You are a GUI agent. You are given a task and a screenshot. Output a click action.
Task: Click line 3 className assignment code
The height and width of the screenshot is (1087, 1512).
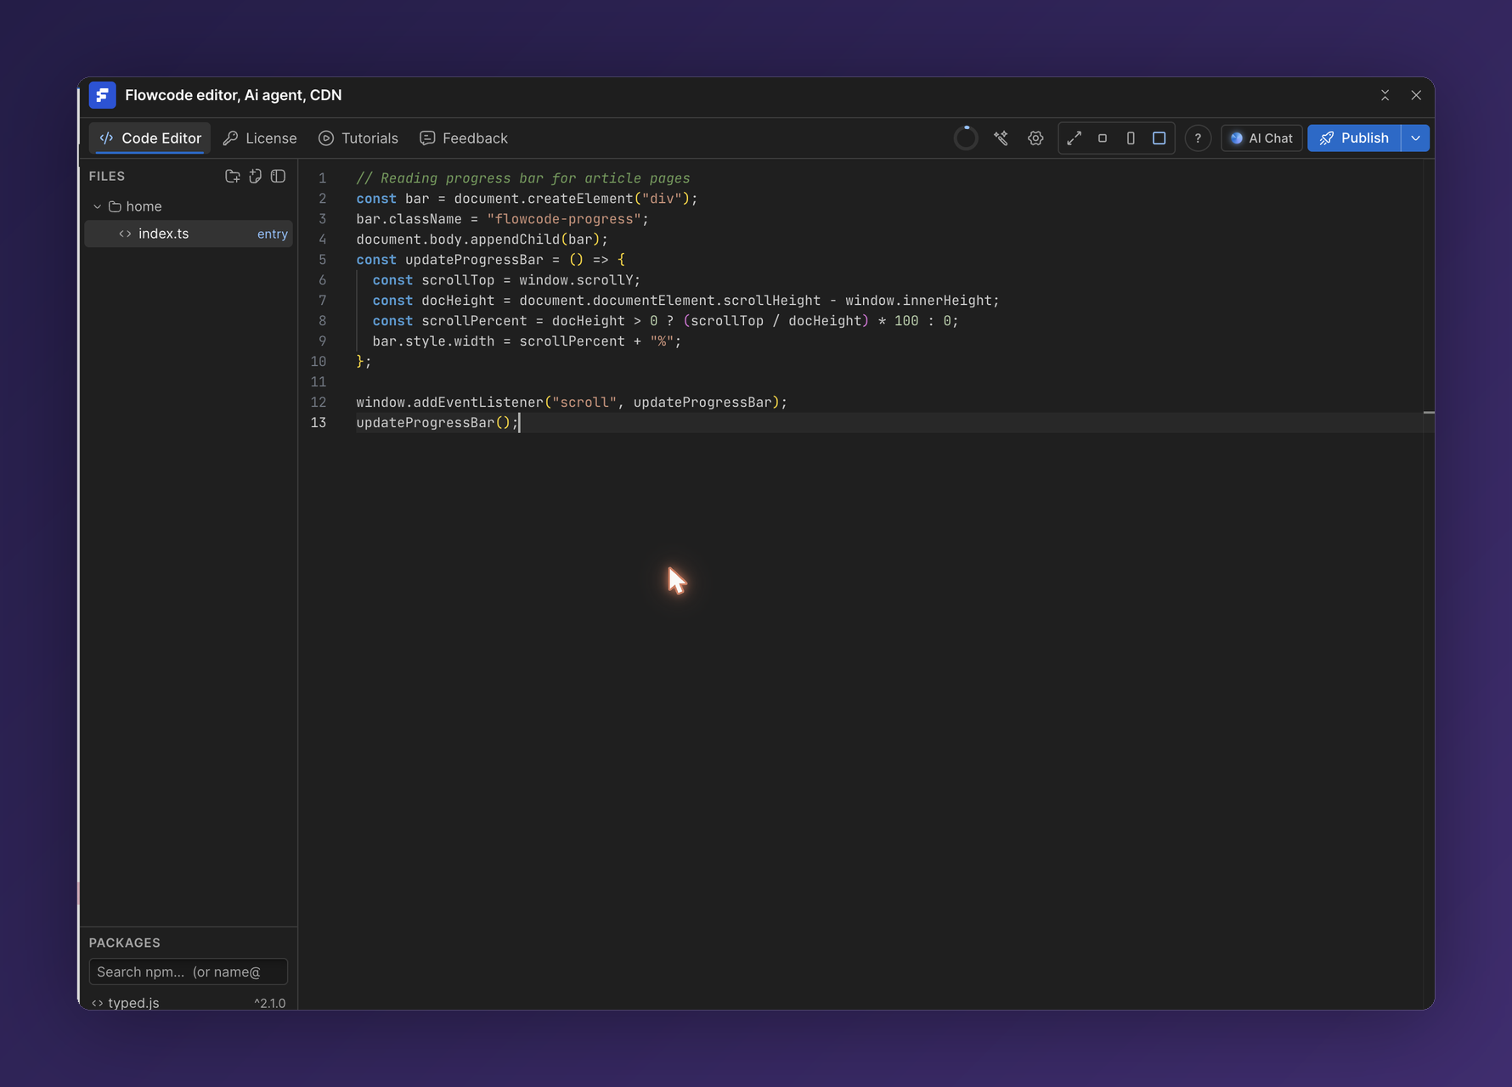tap(502, 219)
